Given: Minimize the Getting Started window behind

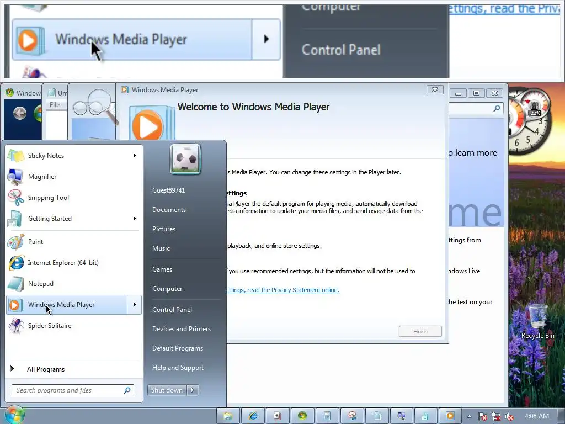Looking at the screenshot, I should tap(459, 93).
